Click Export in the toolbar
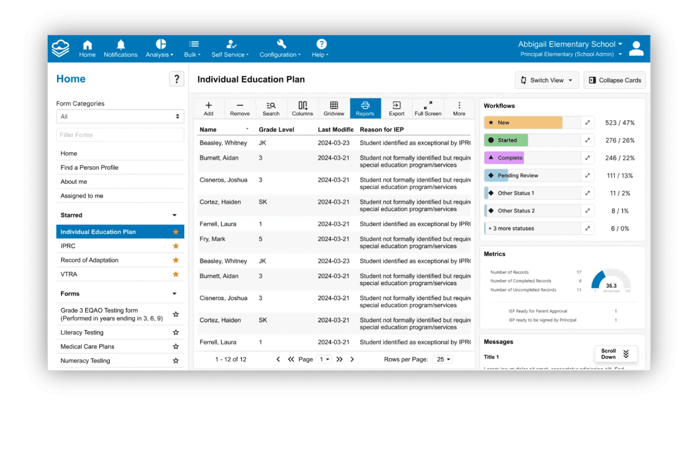Image resolution: width=694 pixels, height=458 pixels. click(397, 109)
